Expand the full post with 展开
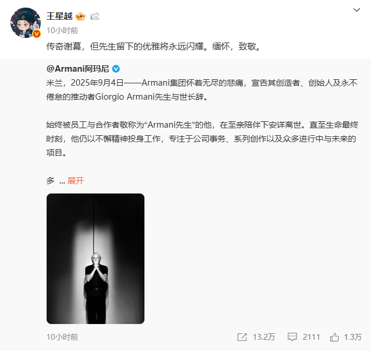Image resolution: width=371 pixels, height=352 pixels. [x=76, y=181]
